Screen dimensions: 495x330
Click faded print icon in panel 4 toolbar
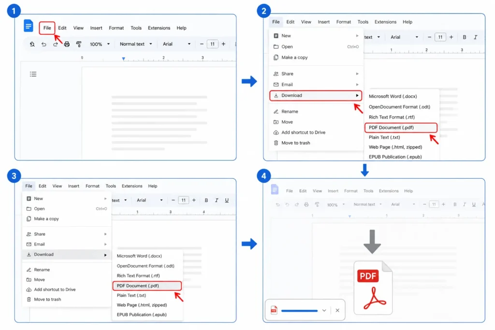click(306, 205)
